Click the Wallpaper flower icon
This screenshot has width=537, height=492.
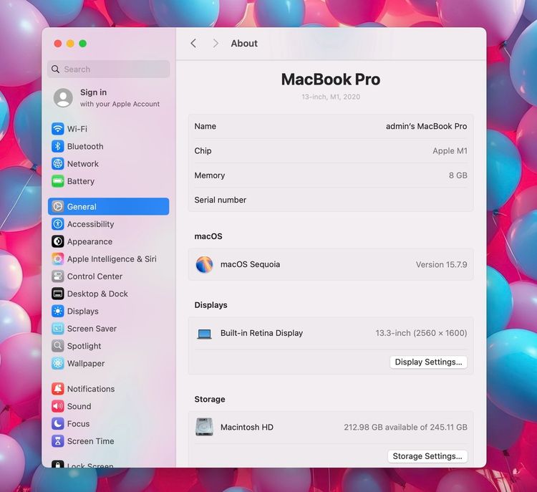(57, 364)
